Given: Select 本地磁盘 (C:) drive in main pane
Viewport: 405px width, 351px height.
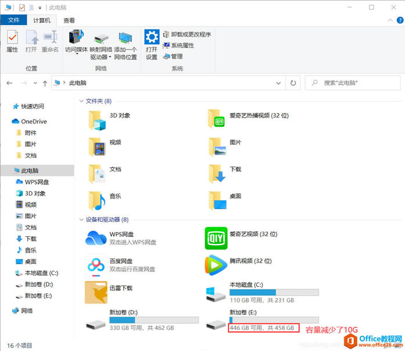Looking at the screenshot, I should pyautogui.click(x=263, y=293).
